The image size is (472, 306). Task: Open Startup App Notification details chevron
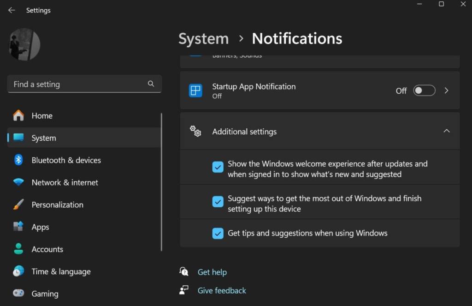[446, 90]
